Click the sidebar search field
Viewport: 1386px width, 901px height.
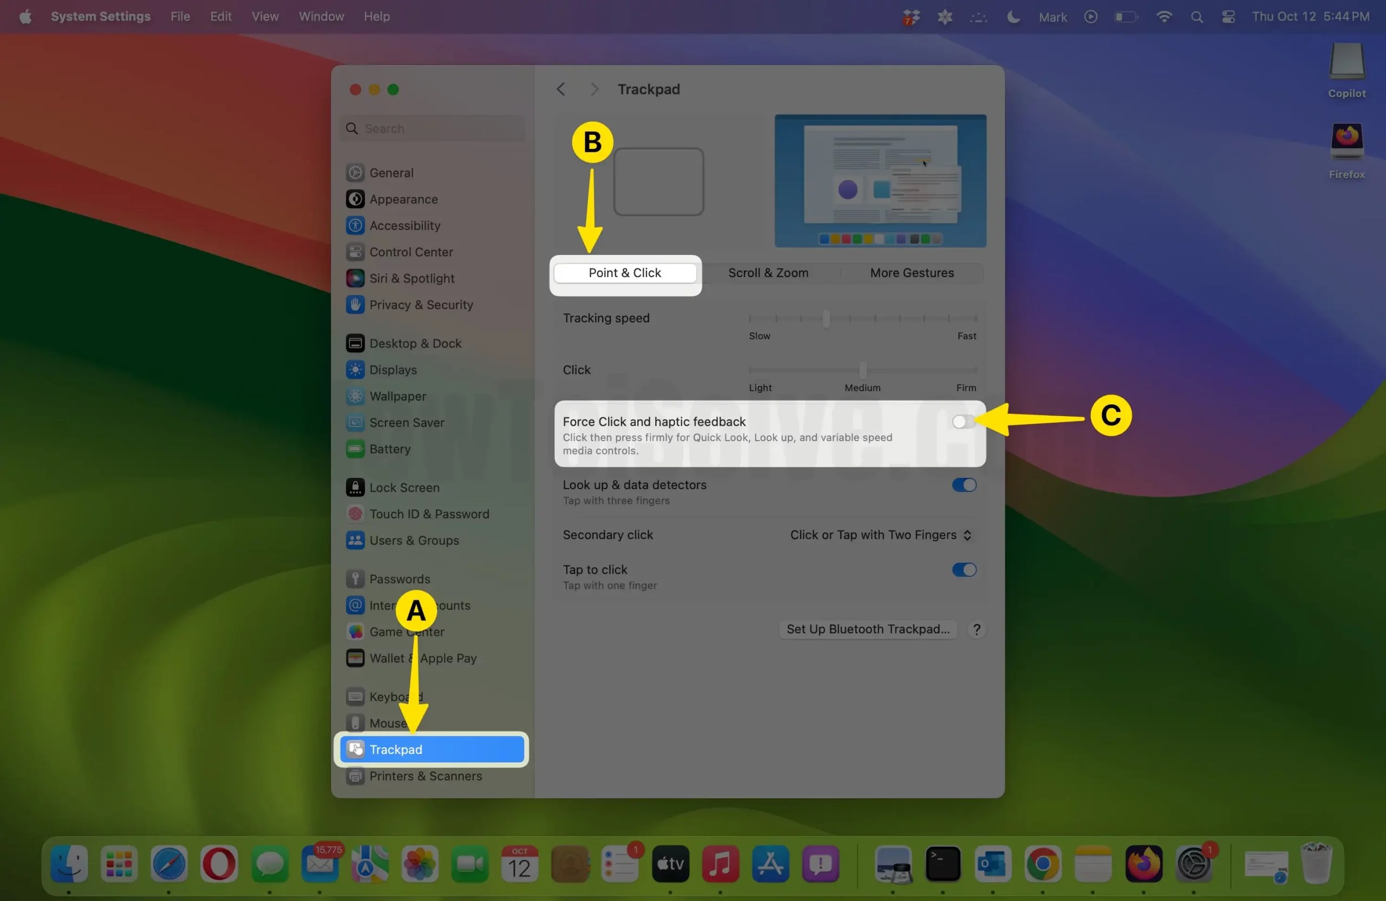431,128
